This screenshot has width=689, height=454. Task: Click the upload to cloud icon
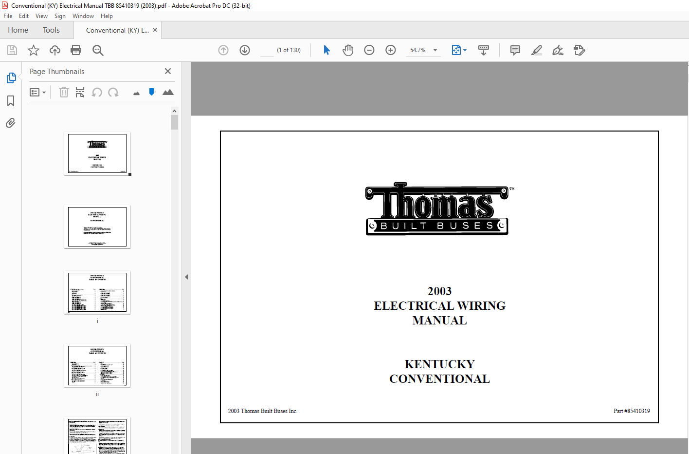pos(55,50)
